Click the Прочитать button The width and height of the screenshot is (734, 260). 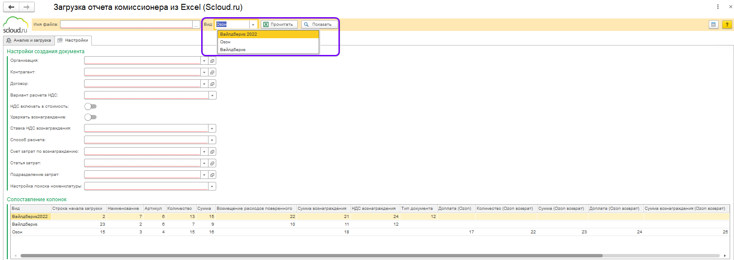pos(279,24)
